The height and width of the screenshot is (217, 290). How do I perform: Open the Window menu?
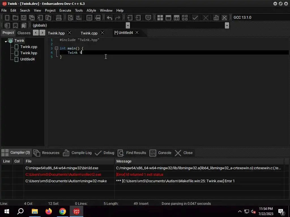coord(106,10)
